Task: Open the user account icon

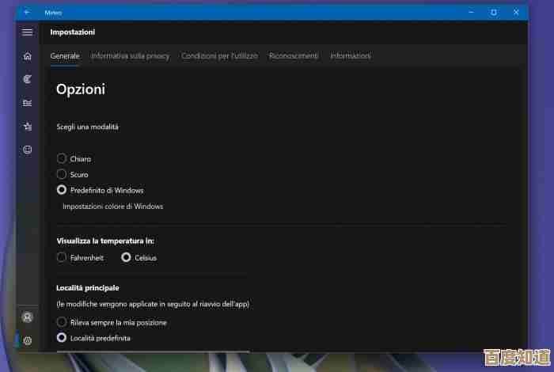Action: (28, 317)
